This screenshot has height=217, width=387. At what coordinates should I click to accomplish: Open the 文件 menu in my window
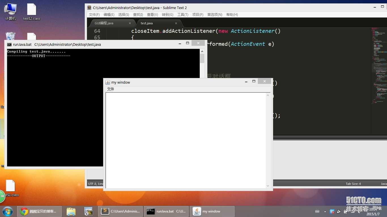point(110,89)
